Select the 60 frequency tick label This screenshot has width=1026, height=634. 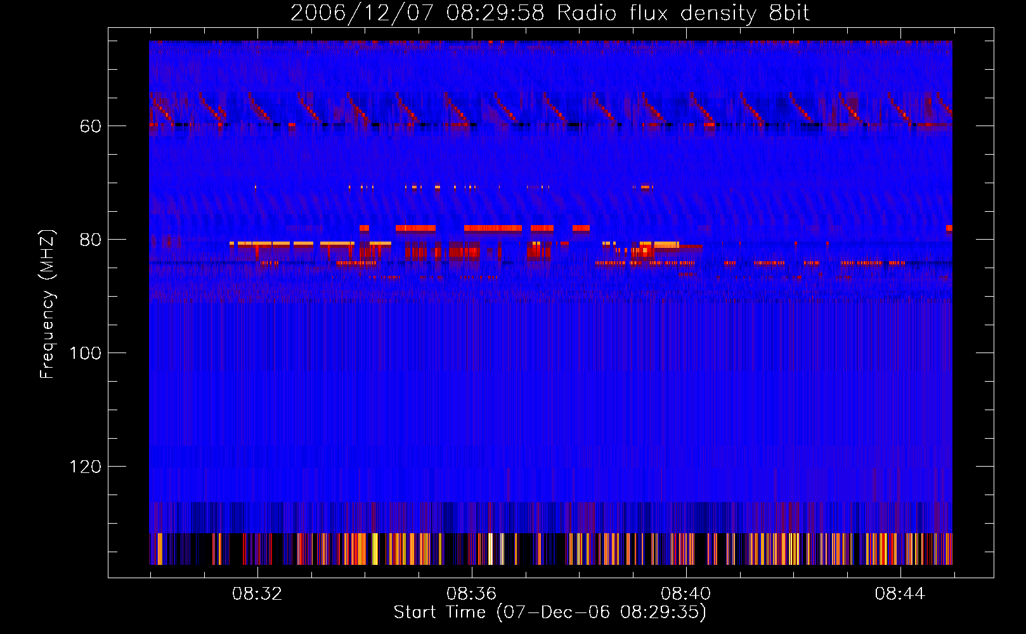90,126
